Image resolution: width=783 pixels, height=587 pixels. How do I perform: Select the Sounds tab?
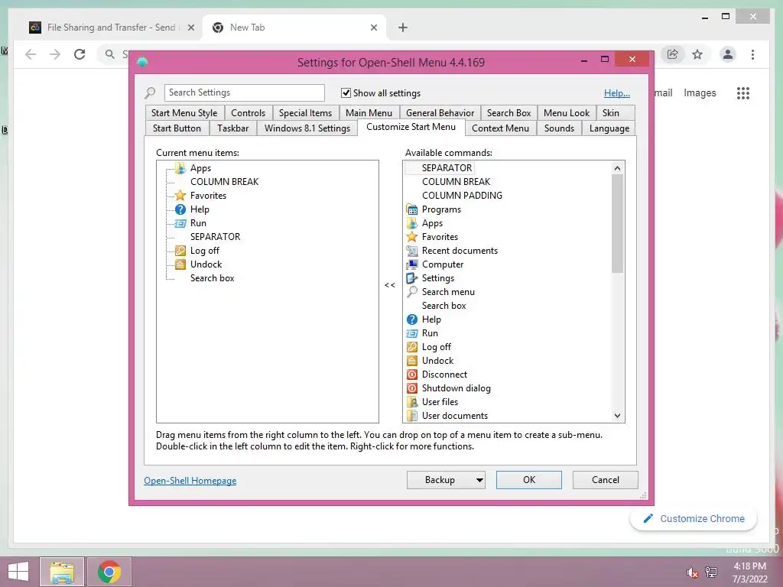pos(559,128)
